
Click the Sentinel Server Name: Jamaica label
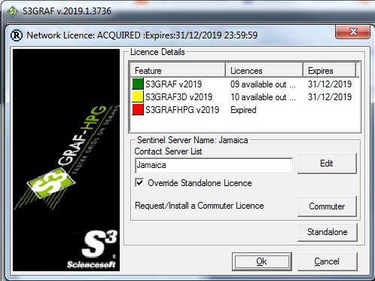(193, 140)
